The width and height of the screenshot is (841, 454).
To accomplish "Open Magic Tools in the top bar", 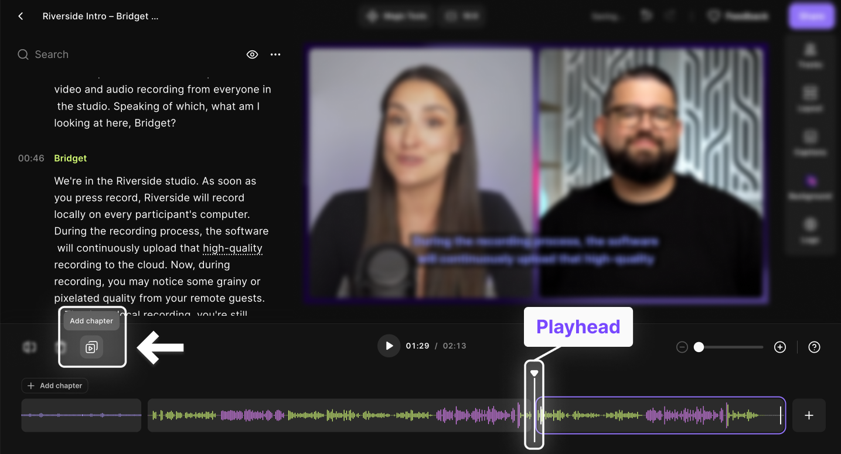I will 397,16.
